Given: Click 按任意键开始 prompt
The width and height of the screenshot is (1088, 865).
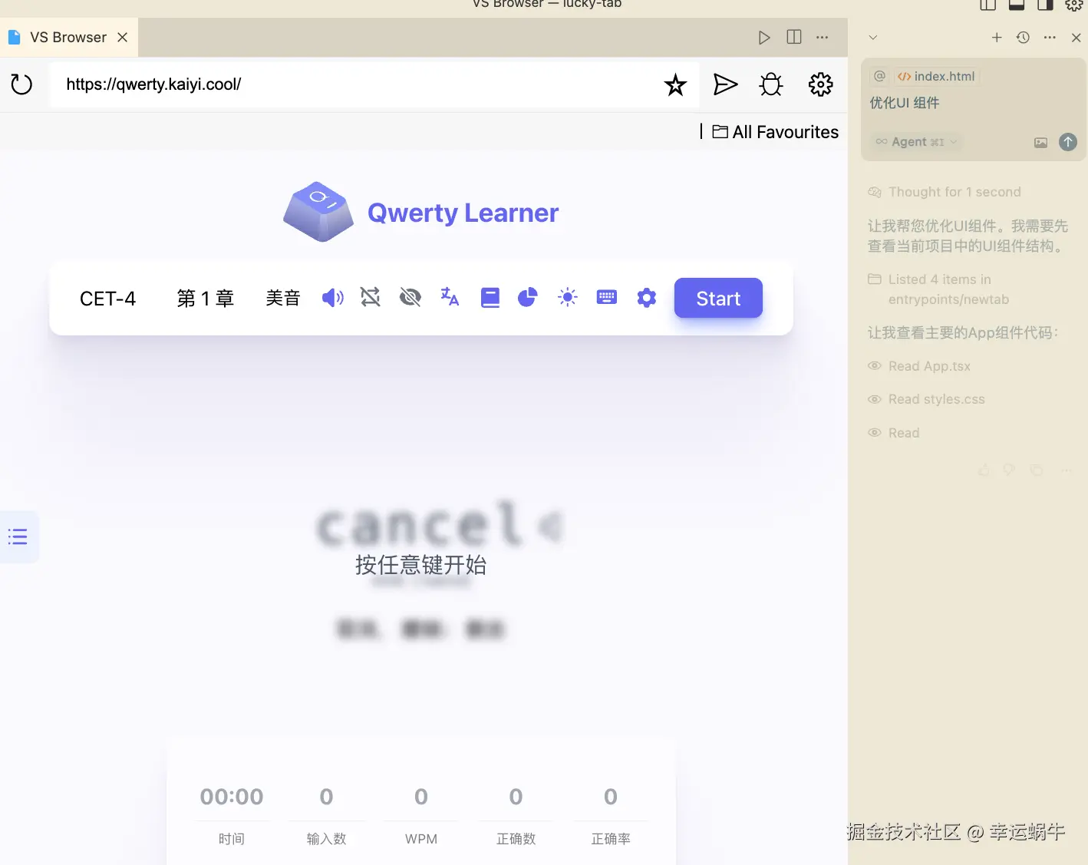Looking at the screenshot, I should [421, 566].
